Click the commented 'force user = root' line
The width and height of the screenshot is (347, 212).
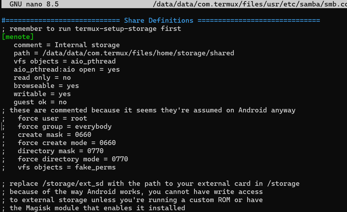click(52, 119)
